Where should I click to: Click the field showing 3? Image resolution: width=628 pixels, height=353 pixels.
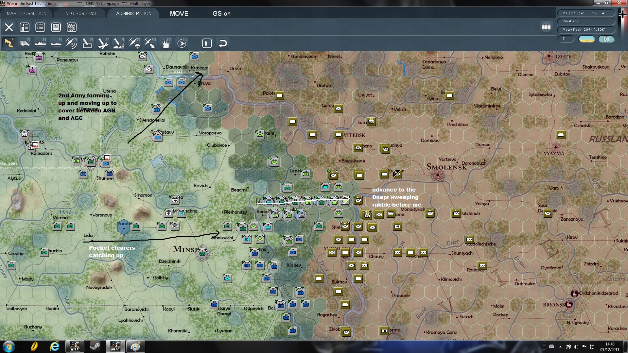click(566, 39)
